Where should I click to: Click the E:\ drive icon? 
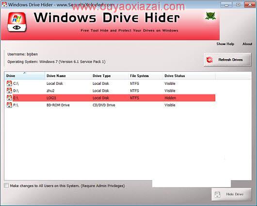(x=9, y=98)
